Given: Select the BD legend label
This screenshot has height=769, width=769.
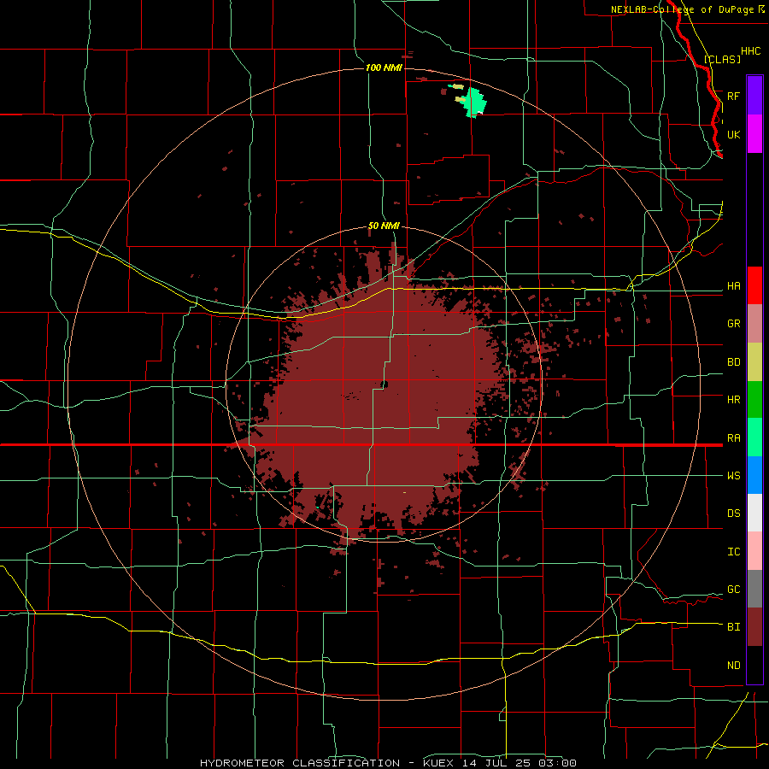Looking at the screenshot, I should 733,362.
